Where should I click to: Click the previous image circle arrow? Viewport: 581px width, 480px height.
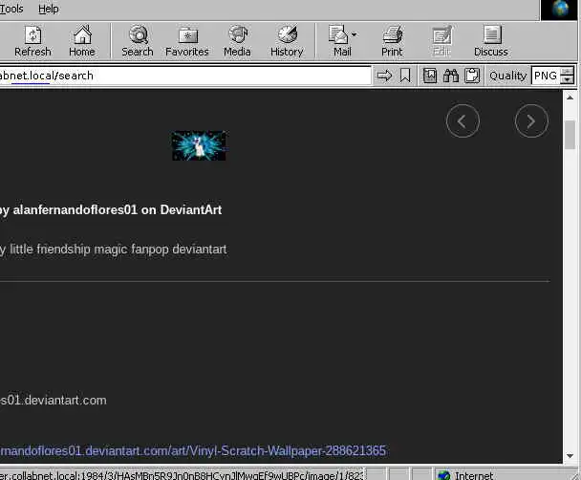463,120
